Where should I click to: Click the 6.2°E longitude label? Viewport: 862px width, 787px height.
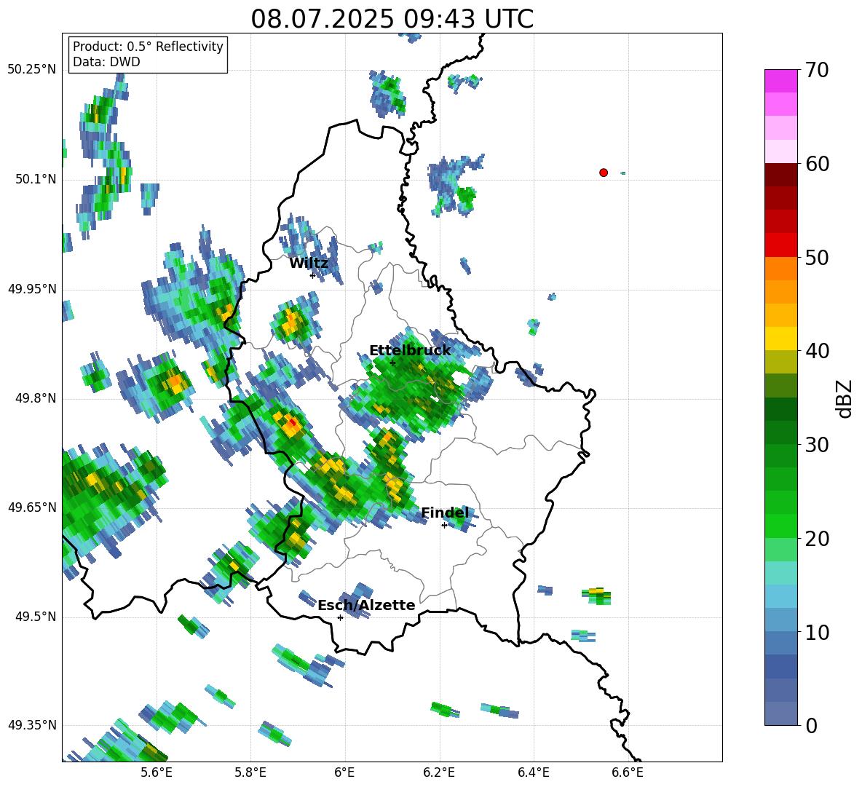[x=439, y=772]
